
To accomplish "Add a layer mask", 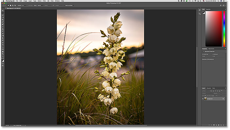I will tap(214, 125).
